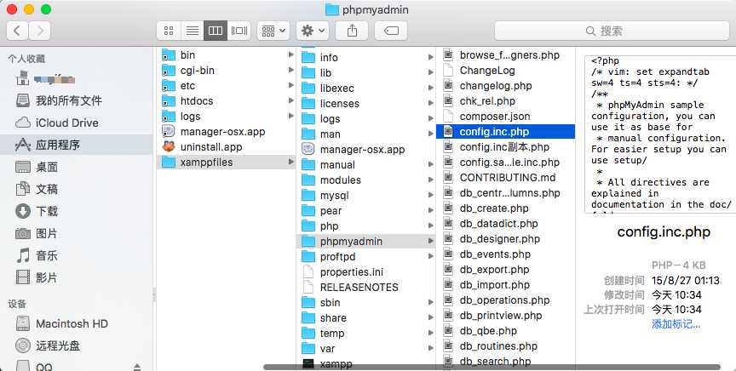The width and height of the screenshot is (736, 371).
Task: Go back with the back arrow
Action: tap(17, 31)
